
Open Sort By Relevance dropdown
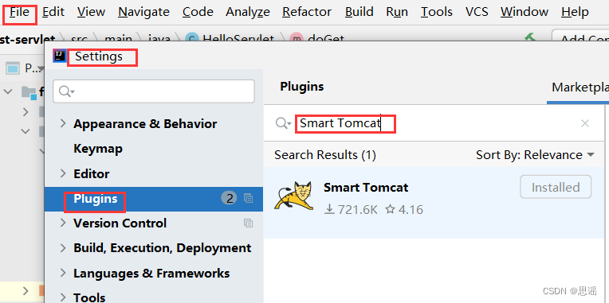coord(535,155)
